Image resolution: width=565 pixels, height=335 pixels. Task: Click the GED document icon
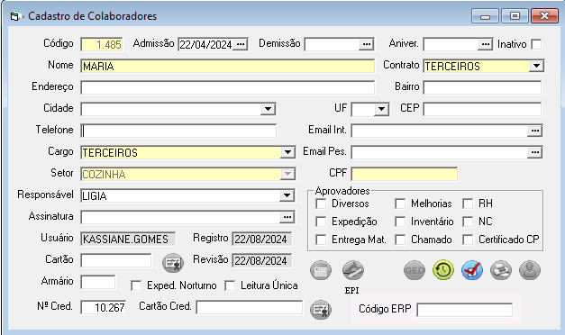pyautogui.click(x=415, y=270)
